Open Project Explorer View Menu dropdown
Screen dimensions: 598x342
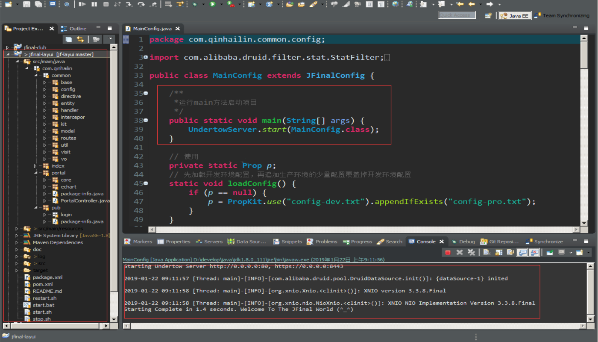click(x=111, y=39)
